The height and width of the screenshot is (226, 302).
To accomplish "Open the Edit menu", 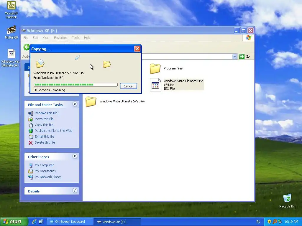I will (35, 38).
